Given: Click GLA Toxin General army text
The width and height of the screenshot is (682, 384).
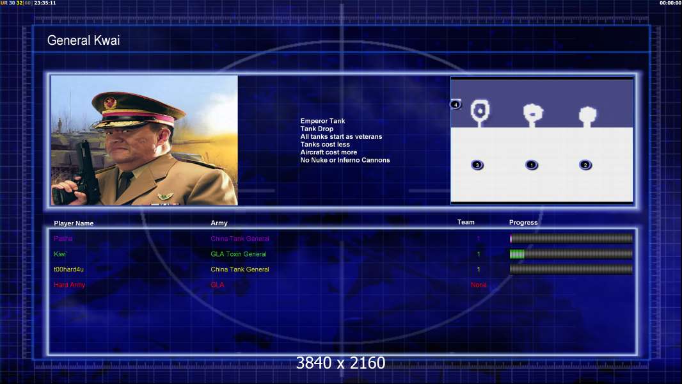Looking at the screenshot, I should [239, 254].
